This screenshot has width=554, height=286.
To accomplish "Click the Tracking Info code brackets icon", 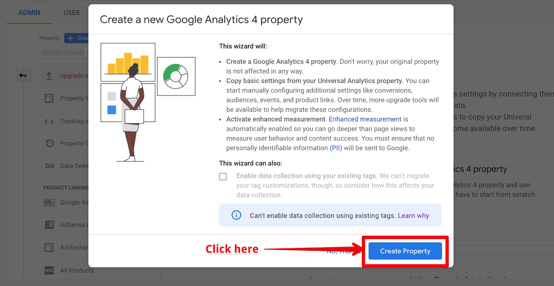I will point(49,121).
